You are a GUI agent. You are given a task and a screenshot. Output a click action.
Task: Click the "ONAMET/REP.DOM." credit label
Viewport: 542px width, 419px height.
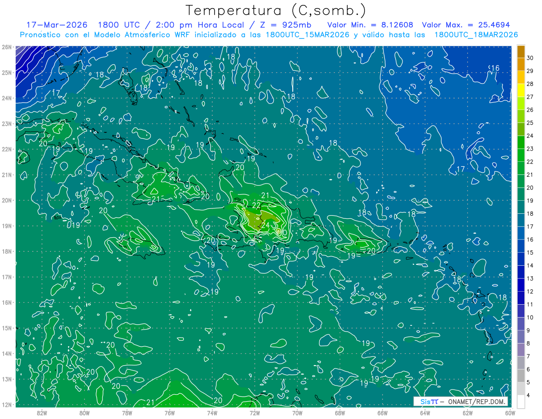[476, 401]
